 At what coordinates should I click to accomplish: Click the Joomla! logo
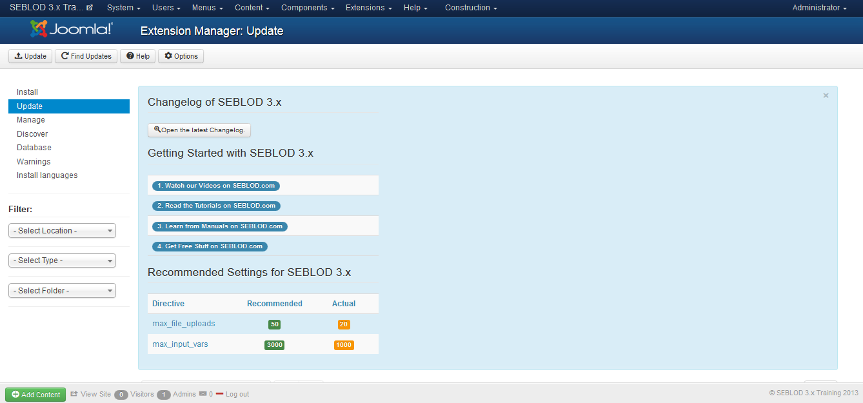click(72, 30)
